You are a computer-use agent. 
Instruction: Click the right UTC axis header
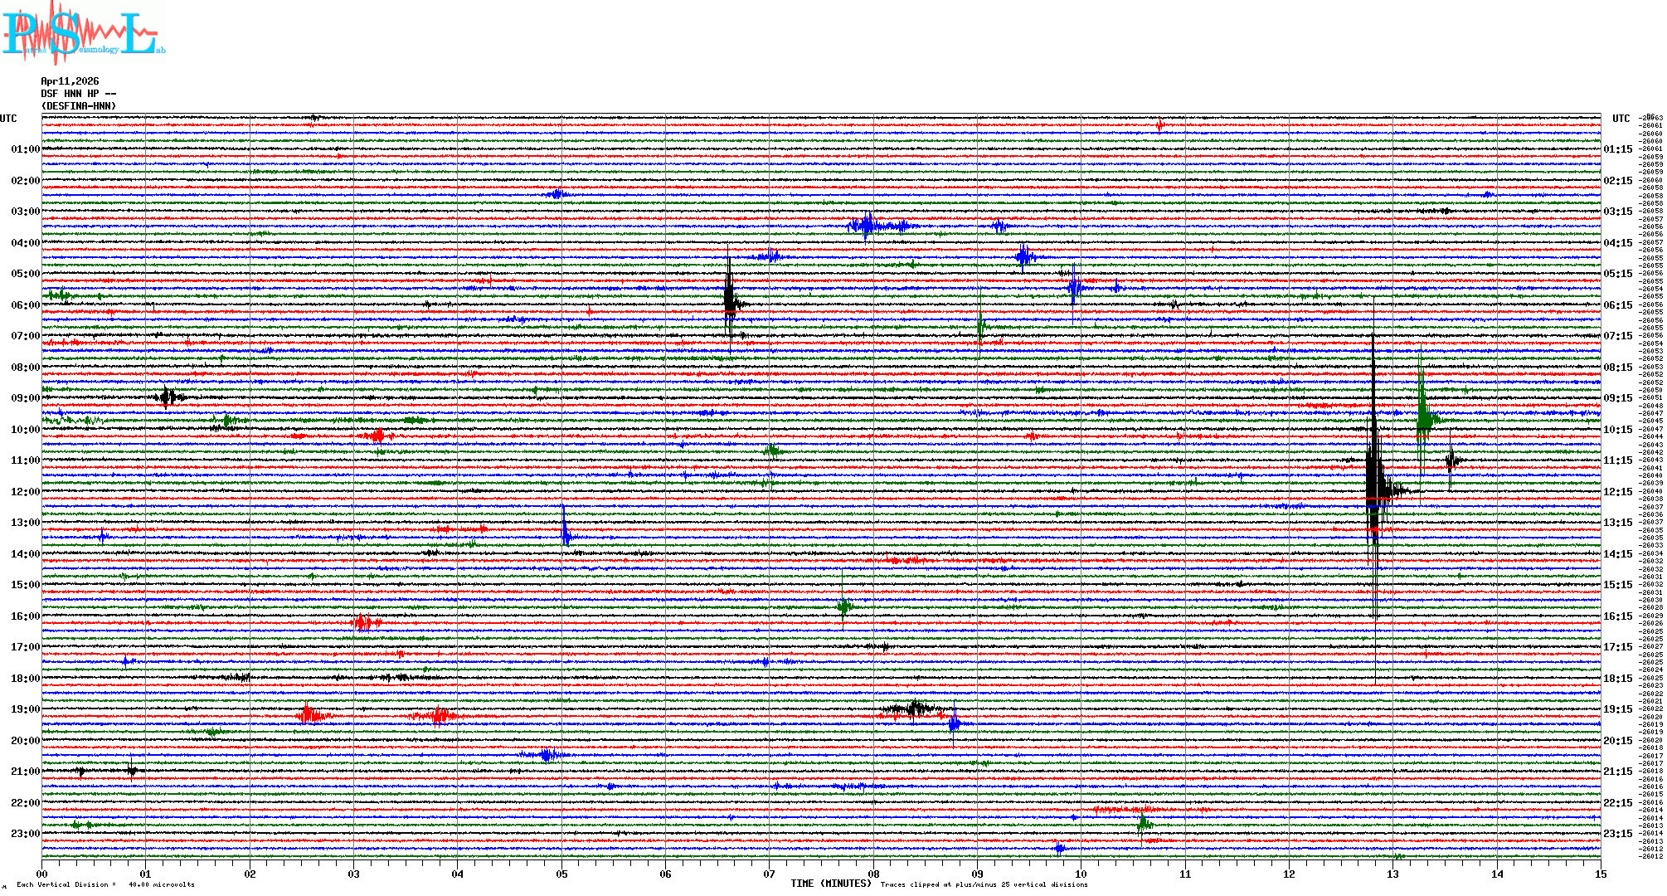click(1621, 119)
